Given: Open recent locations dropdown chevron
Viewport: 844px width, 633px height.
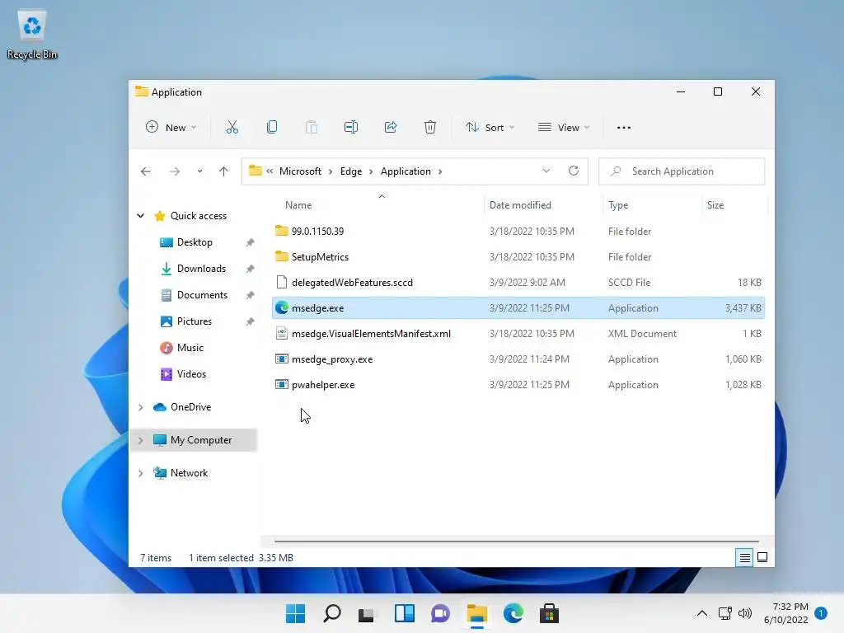Looking at the screenshot, I should point(199,171).
